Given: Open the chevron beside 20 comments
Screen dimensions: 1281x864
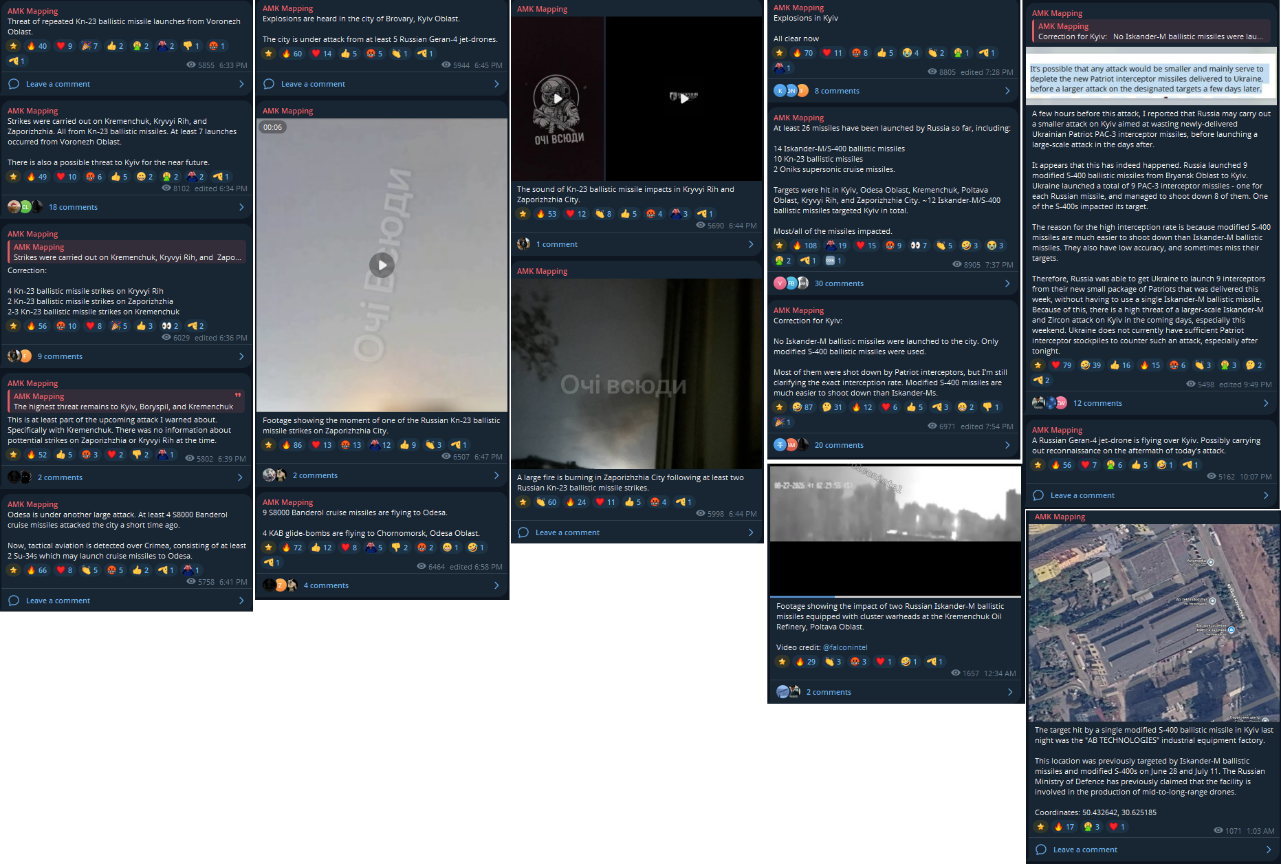Looking at the screenshot, I should click(1007, 445).
